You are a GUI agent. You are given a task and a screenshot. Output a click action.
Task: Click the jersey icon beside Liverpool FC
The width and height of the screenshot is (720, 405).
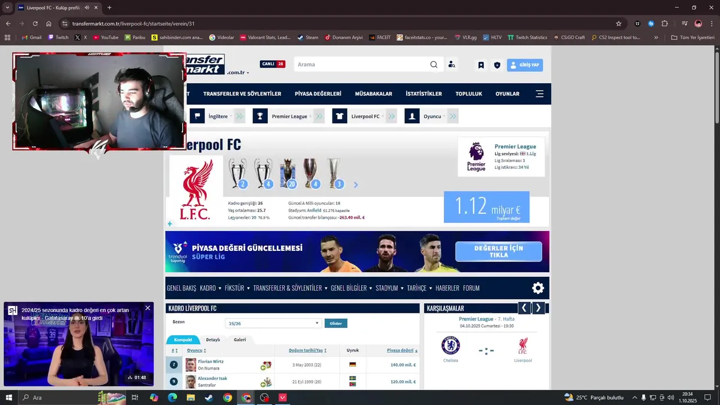(340, 116)
